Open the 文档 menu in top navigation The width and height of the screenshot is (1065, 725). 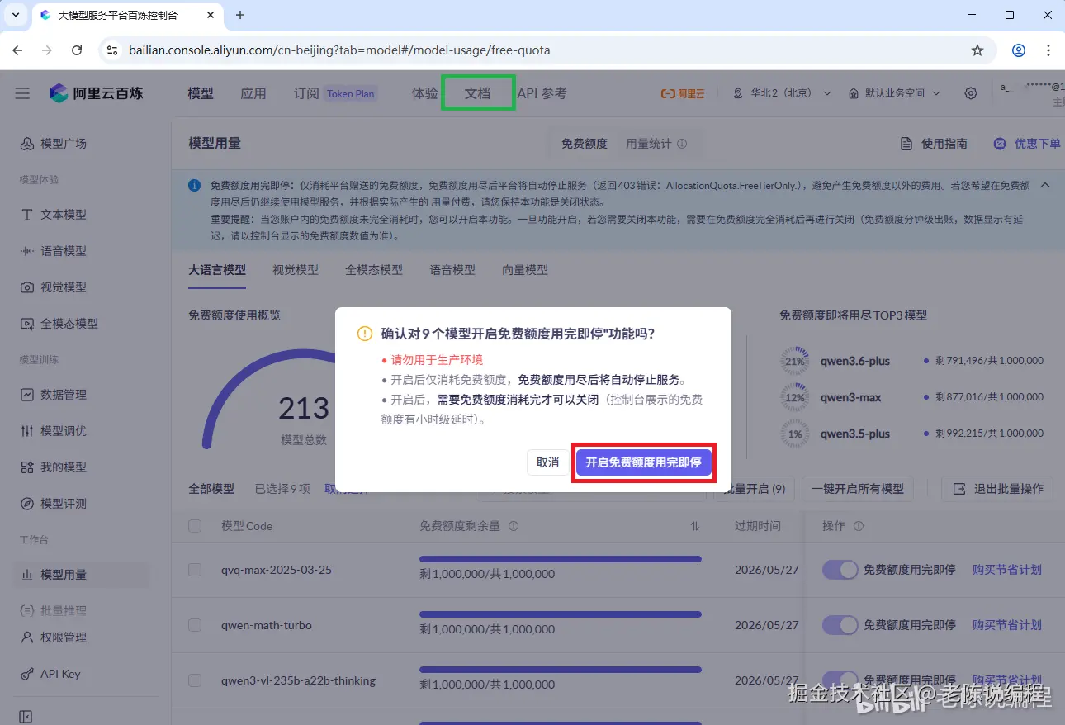[478, 93]
